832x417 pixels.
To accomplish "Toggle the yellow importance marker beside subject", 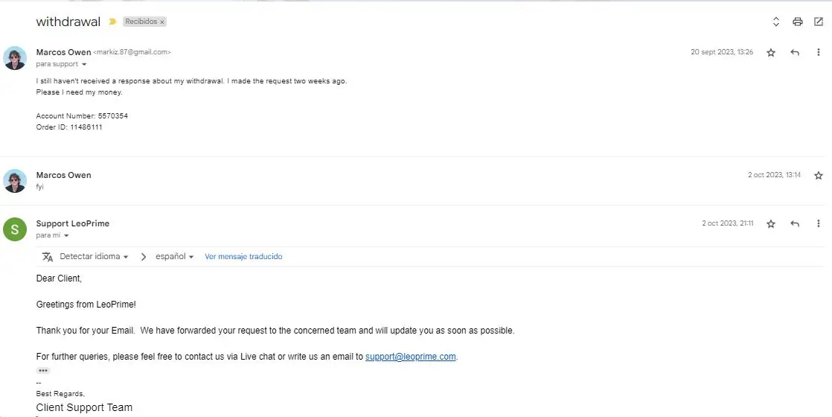I will coord(112,22).
